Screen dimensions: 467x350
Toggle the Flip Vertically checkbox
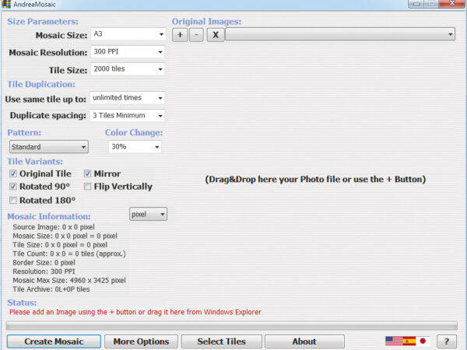pos(88,187)
